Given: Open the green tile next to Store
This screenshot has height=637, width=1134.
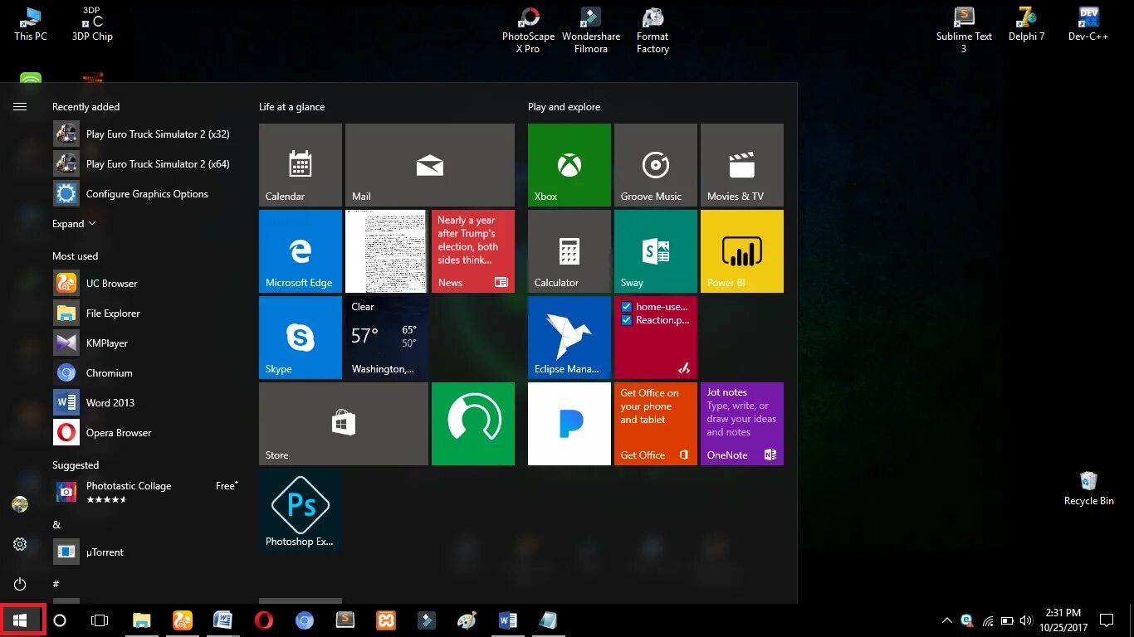Looking at the screenshot, I should [473, 424].
